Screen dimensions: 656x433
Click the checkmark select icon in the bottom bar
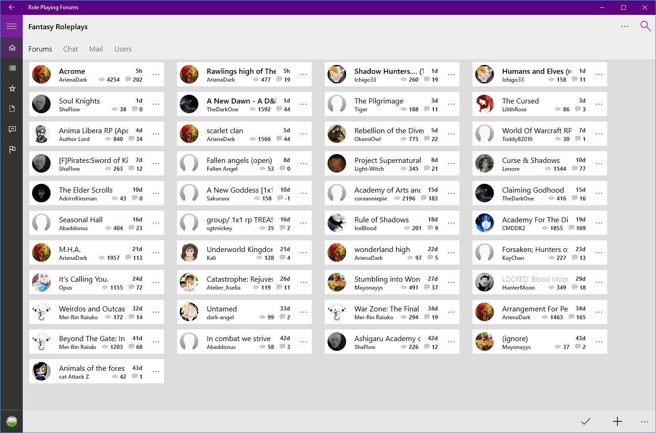585,421
